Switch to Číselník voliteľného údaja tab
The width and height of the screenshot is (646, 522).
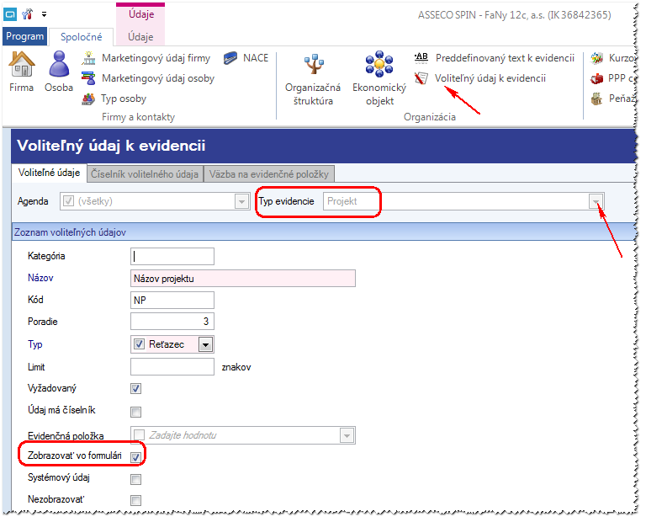pyautogui.click(x=145, y=174)
